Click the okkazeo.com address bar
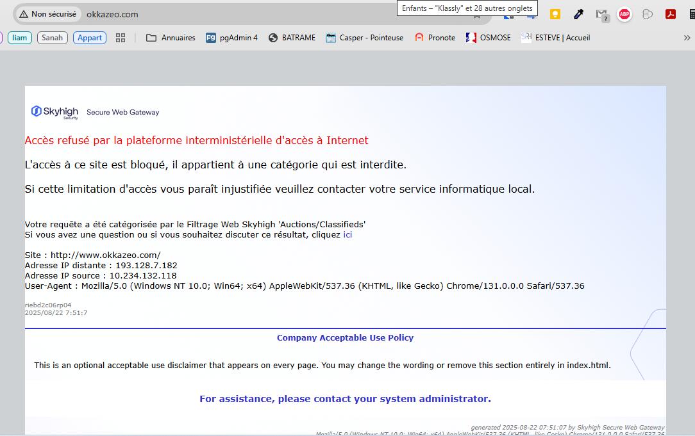 (256, 14)
